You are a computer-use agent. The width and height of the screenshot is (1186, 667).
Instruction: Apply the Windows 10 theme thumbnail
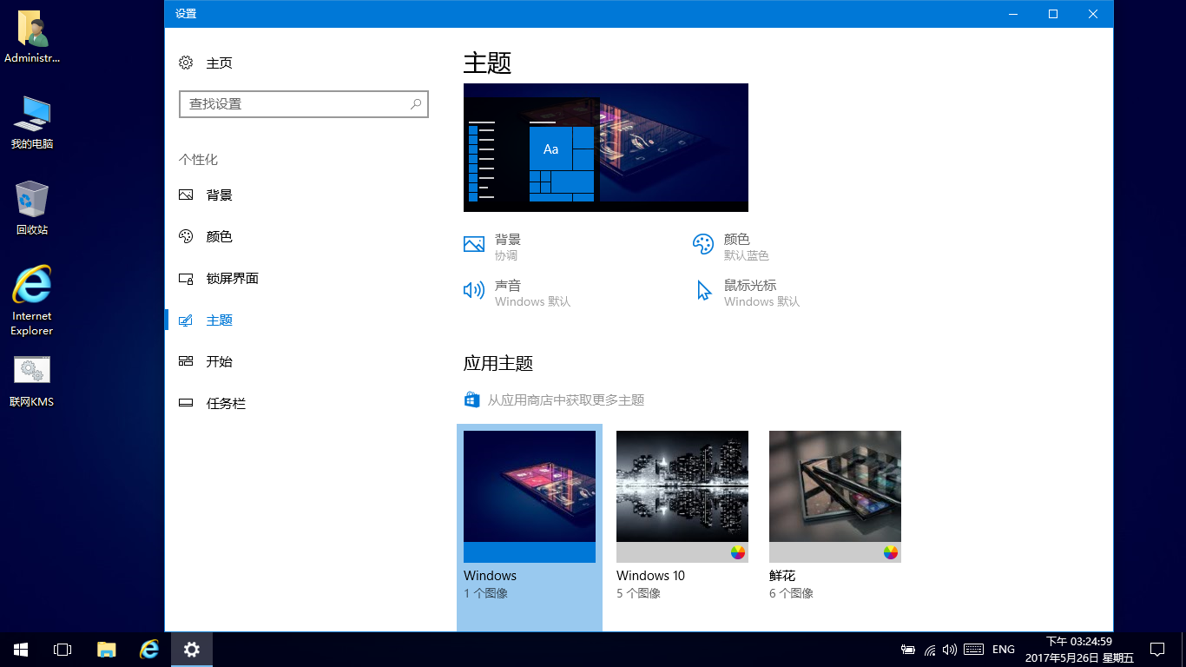682,497
